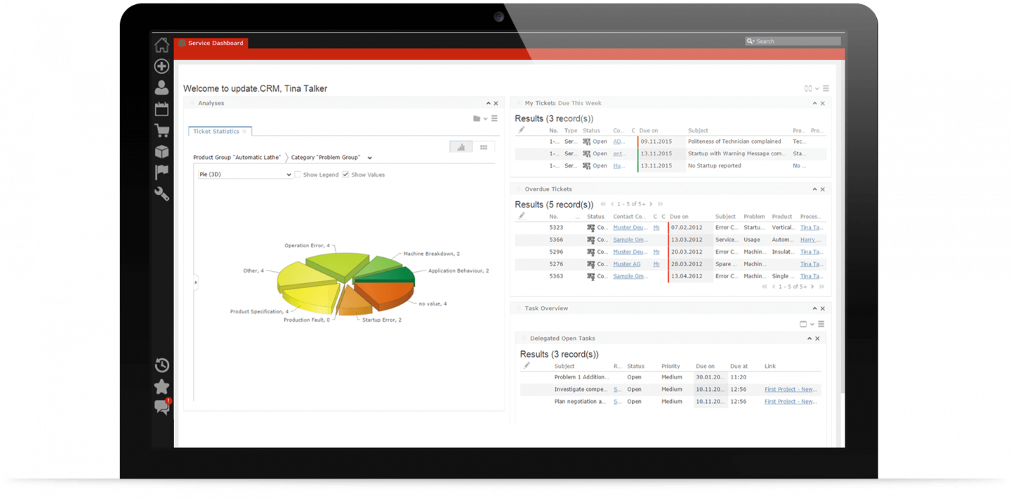Open the Contacts person icon

[161, 87]
